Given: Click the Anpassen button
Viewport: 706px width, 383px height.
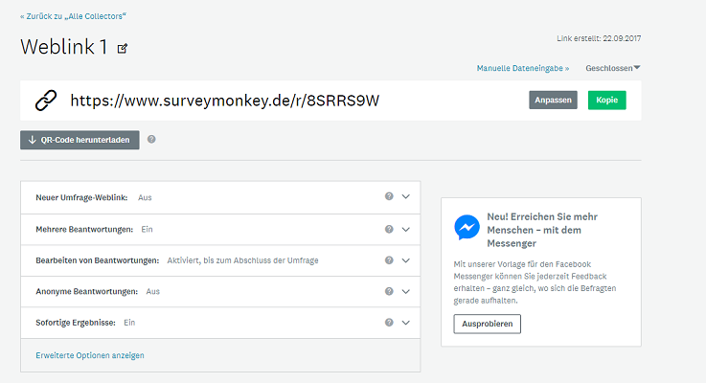Looking at the screenshot, I should [x=553, y=101].
